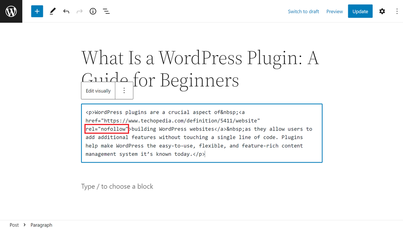403x229 pixels.
Task: Update the post
Action: (x=360, y=11)
